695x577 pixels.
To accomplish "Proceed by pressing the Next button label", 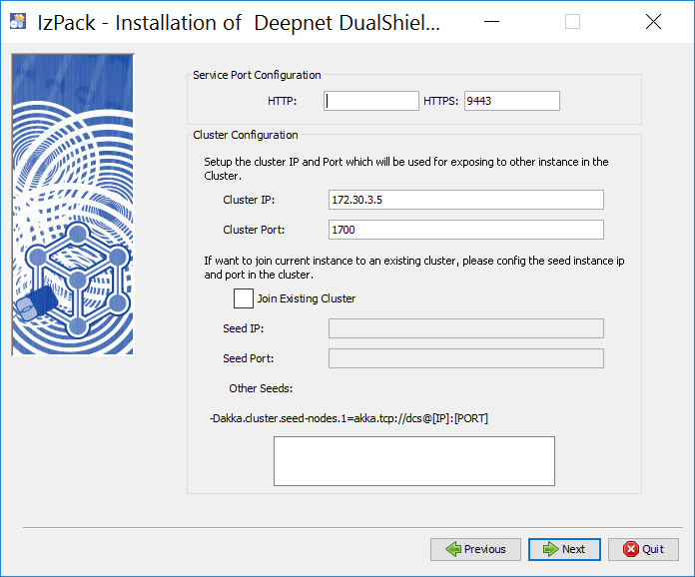I will (x=573, y=549).
